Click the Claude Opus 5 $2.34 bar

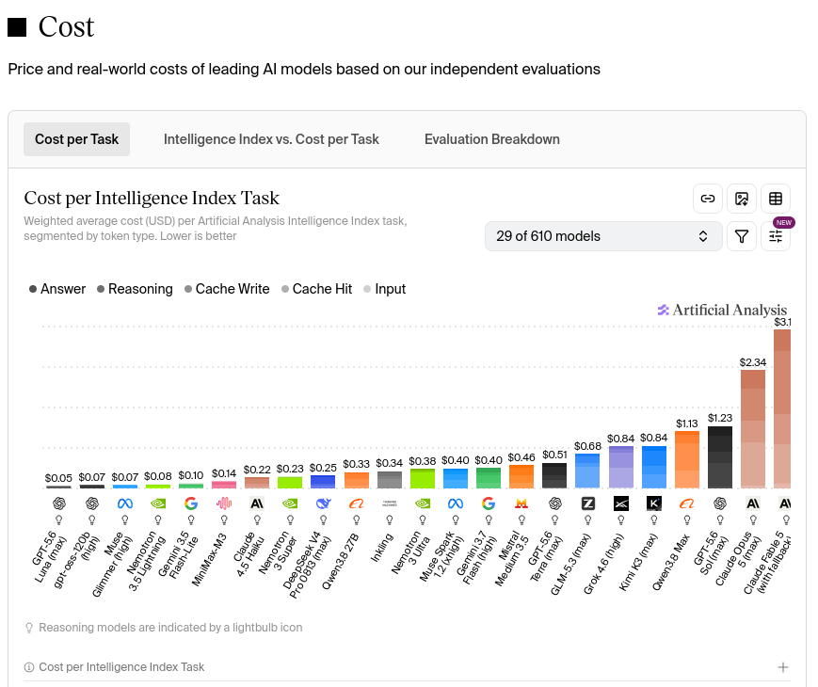coord(753,429)
